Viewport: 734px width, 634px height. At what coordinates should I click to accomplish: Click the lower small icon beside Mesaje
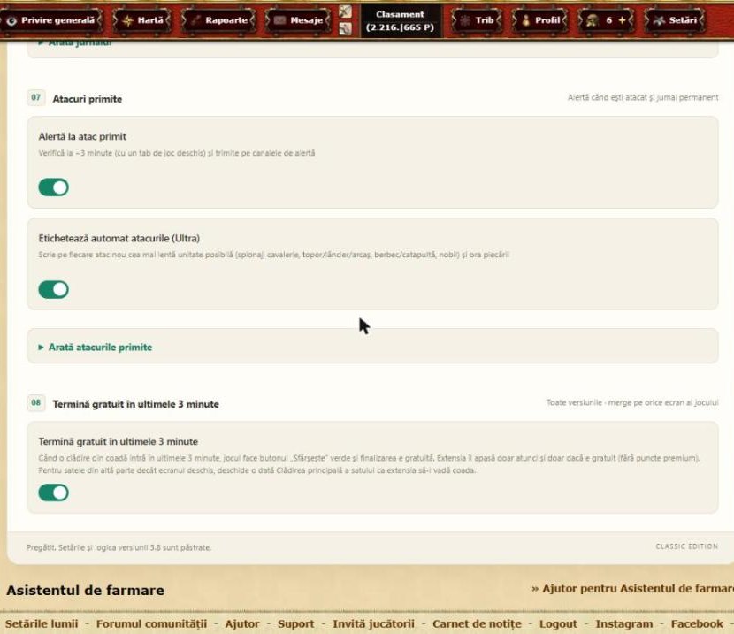pyautogui.click(x=346, y=29)
